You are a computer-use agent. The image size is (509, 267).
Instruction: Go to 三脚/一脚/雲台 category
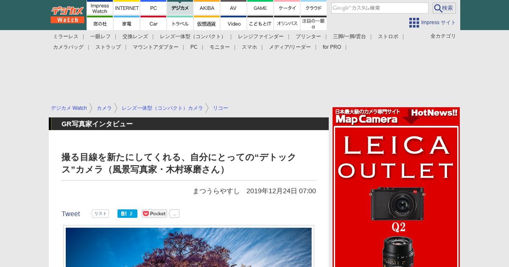[350, 36]
